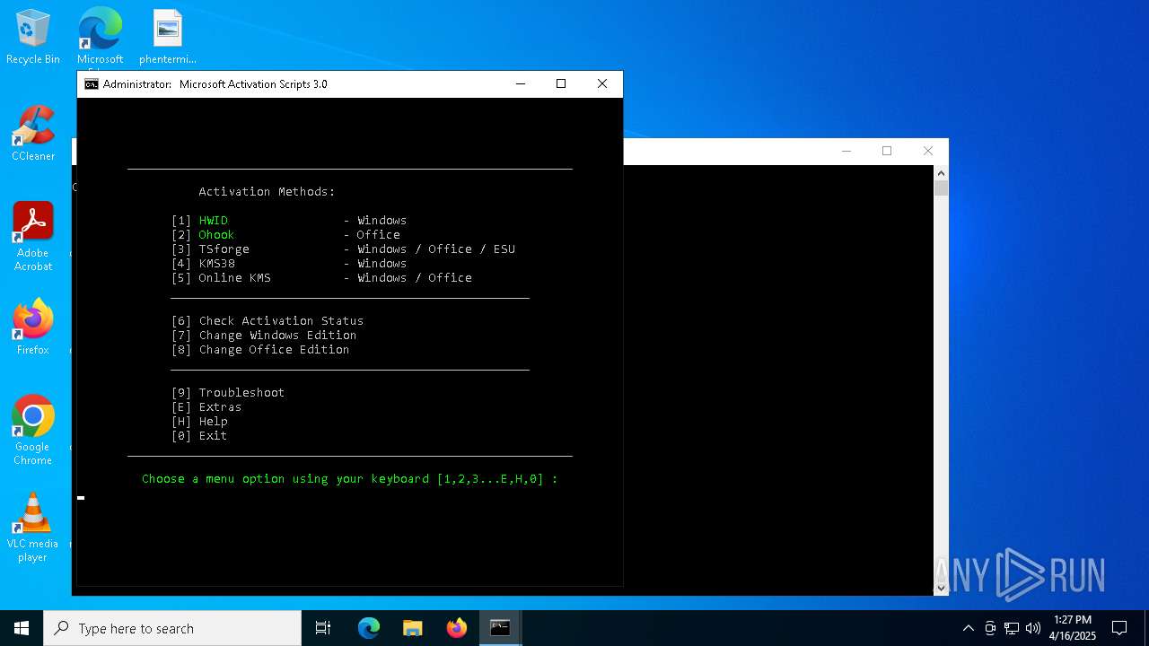Click the Meet Now tray icon
Viewport: 1149px width, 646px height.
[x=990, y=628]
